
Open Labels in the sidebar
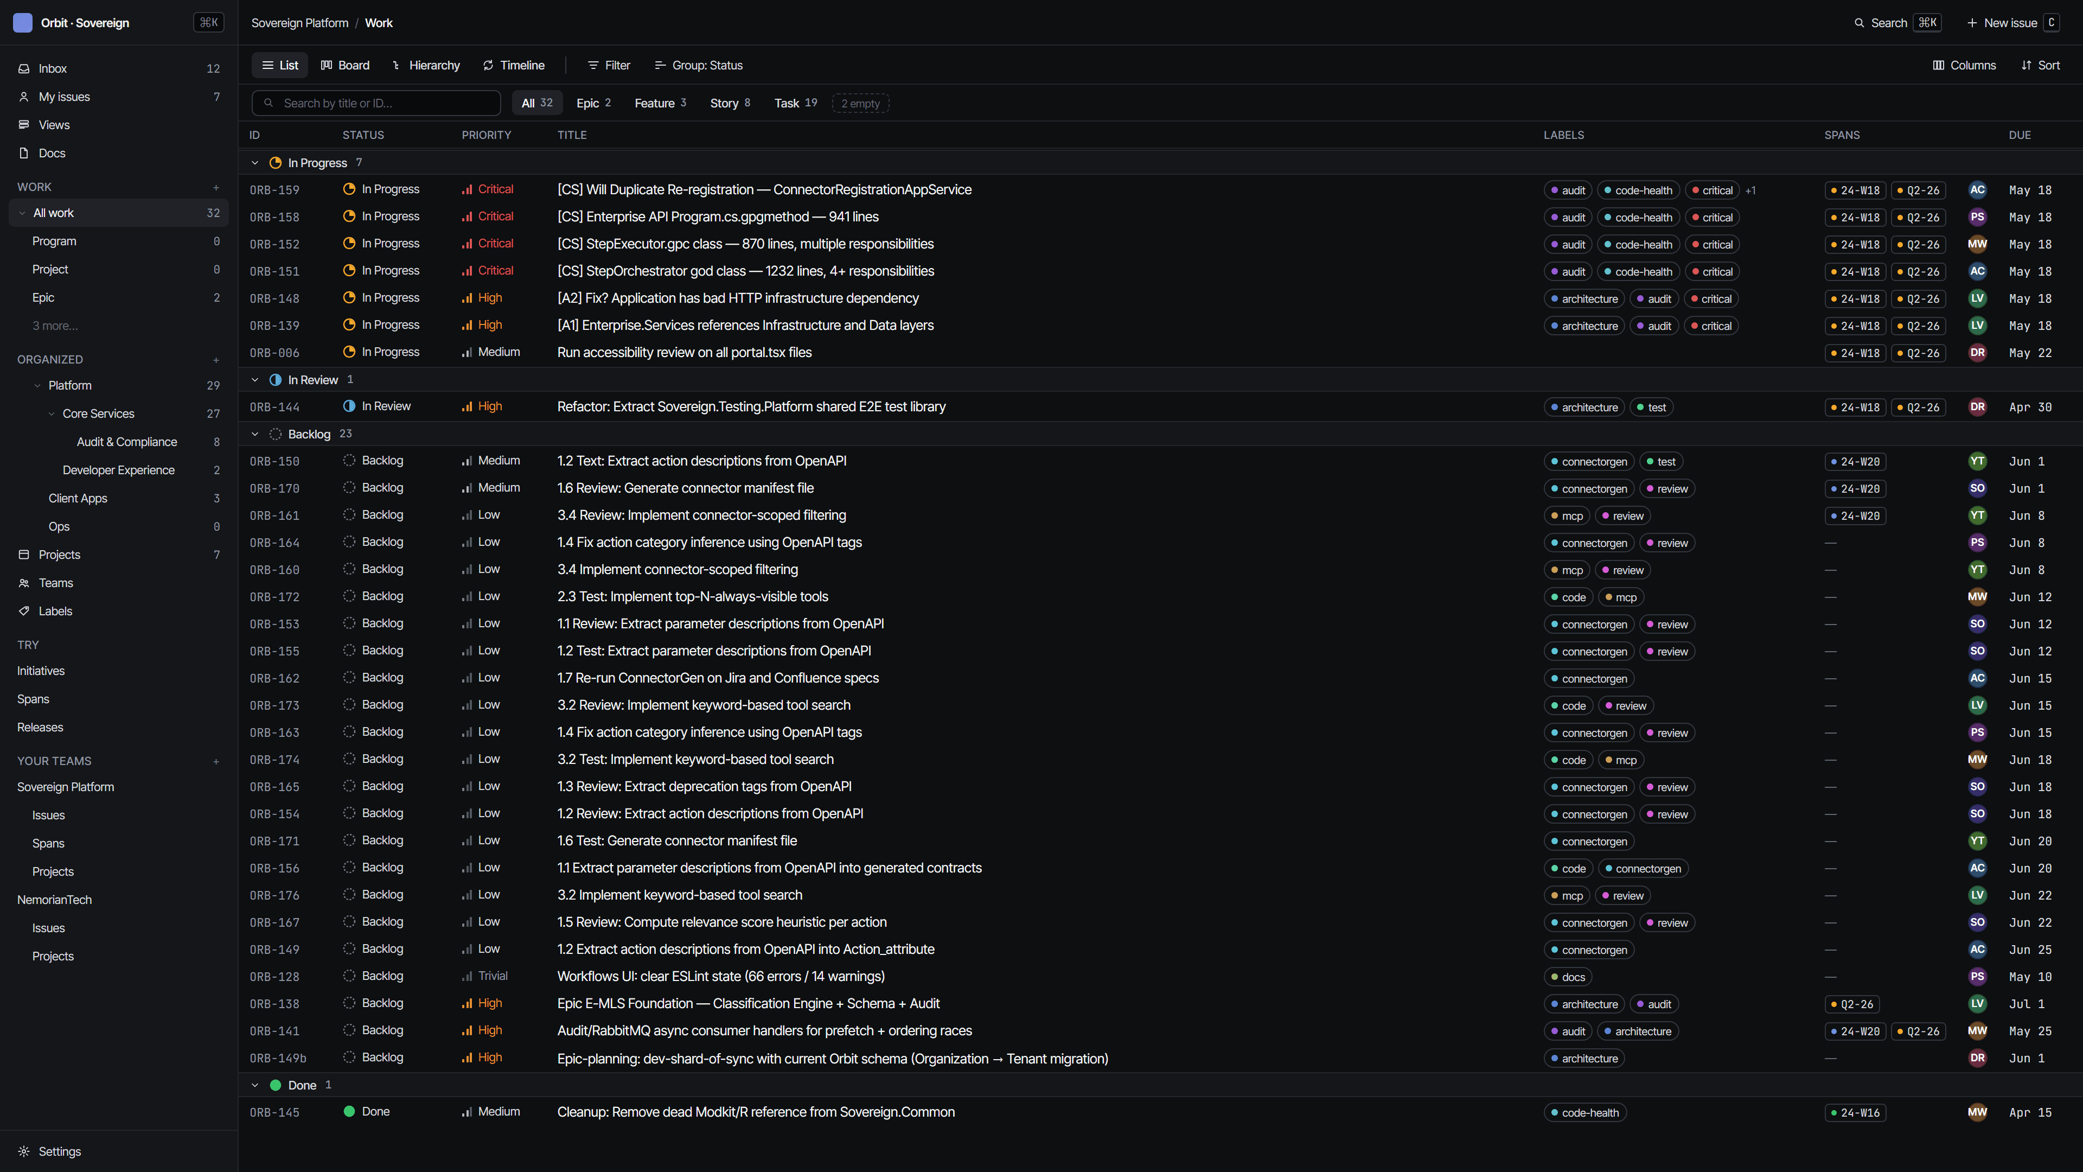[x=119, y=612]
